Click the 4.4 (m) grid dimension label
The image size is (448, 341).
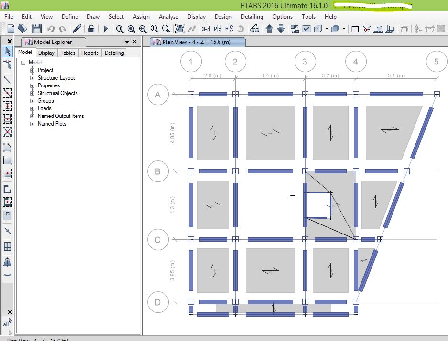(270, 75)
